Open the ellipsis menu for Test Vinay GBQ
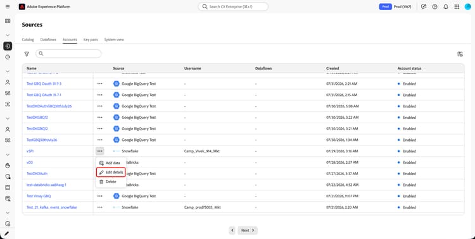This screenshot has width=475, height=239. pyautogui.click(x=99, y=196)
